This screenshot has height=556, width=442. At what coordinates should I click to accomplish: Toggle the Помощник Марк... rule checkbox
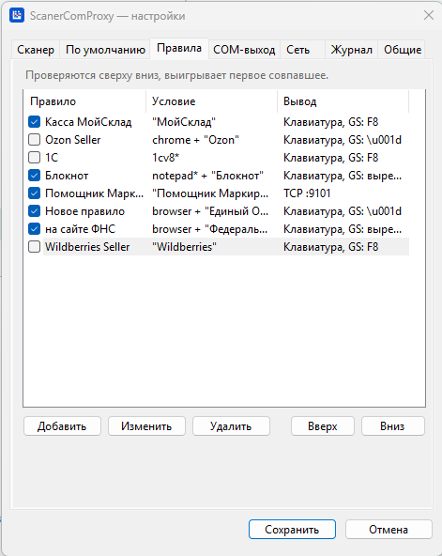tap(34, 193)
